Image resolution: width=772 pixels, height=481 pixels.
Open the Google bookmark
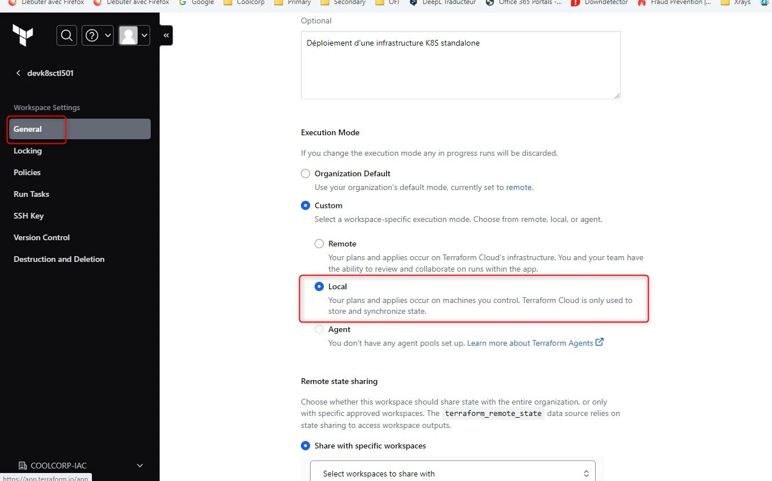pos(196,3)
